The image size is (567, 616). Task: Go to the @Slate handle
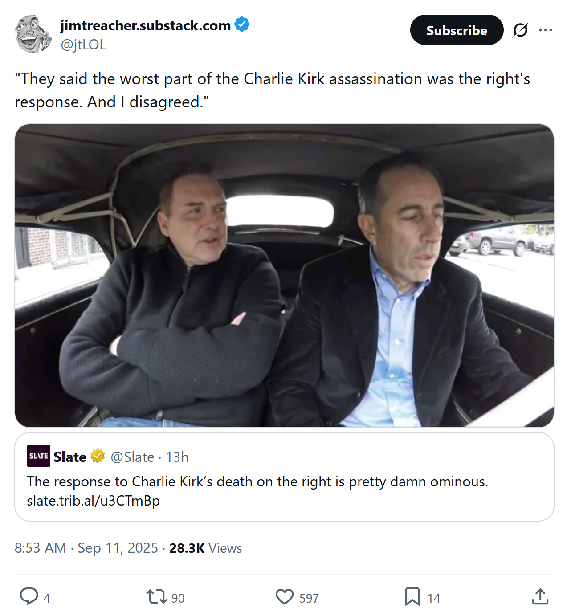(132, 457)
